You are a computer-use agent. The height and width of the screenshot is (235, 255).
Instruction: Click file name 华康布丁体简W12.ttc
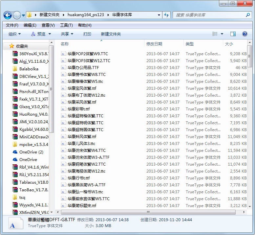pos(86,95)
